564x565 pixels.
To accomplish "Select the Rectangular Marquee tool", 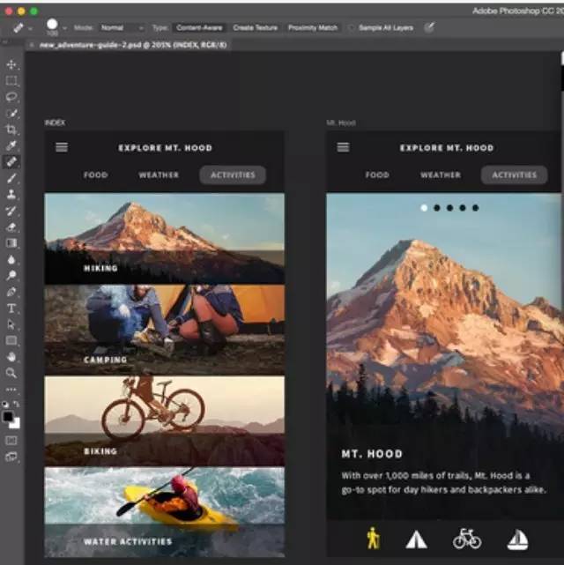I will (11, 81).
